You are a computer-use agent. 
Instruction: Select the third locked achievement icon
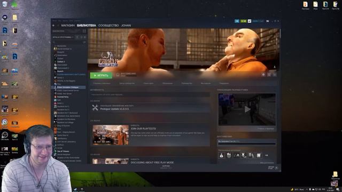[x=236, y=155]
